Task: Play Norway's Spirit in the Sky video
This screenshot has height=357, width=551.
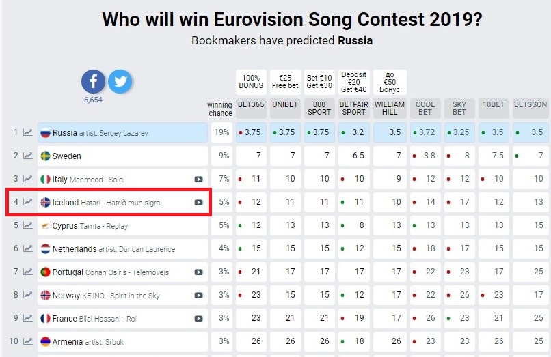Action: tap(198, 295)
